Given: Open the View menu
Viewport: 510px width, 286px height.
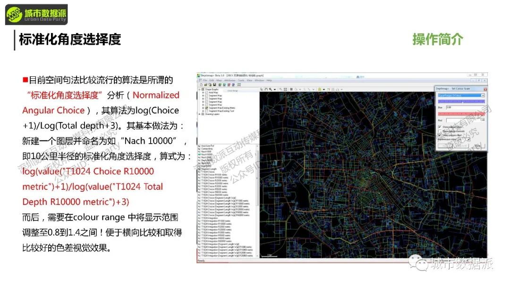Looking at the screenshot, I should (249, 80).
